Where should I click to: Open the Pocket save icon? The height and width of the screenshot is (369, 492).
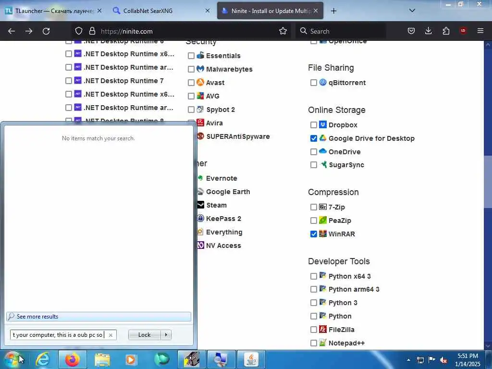[x=411, y=31]
